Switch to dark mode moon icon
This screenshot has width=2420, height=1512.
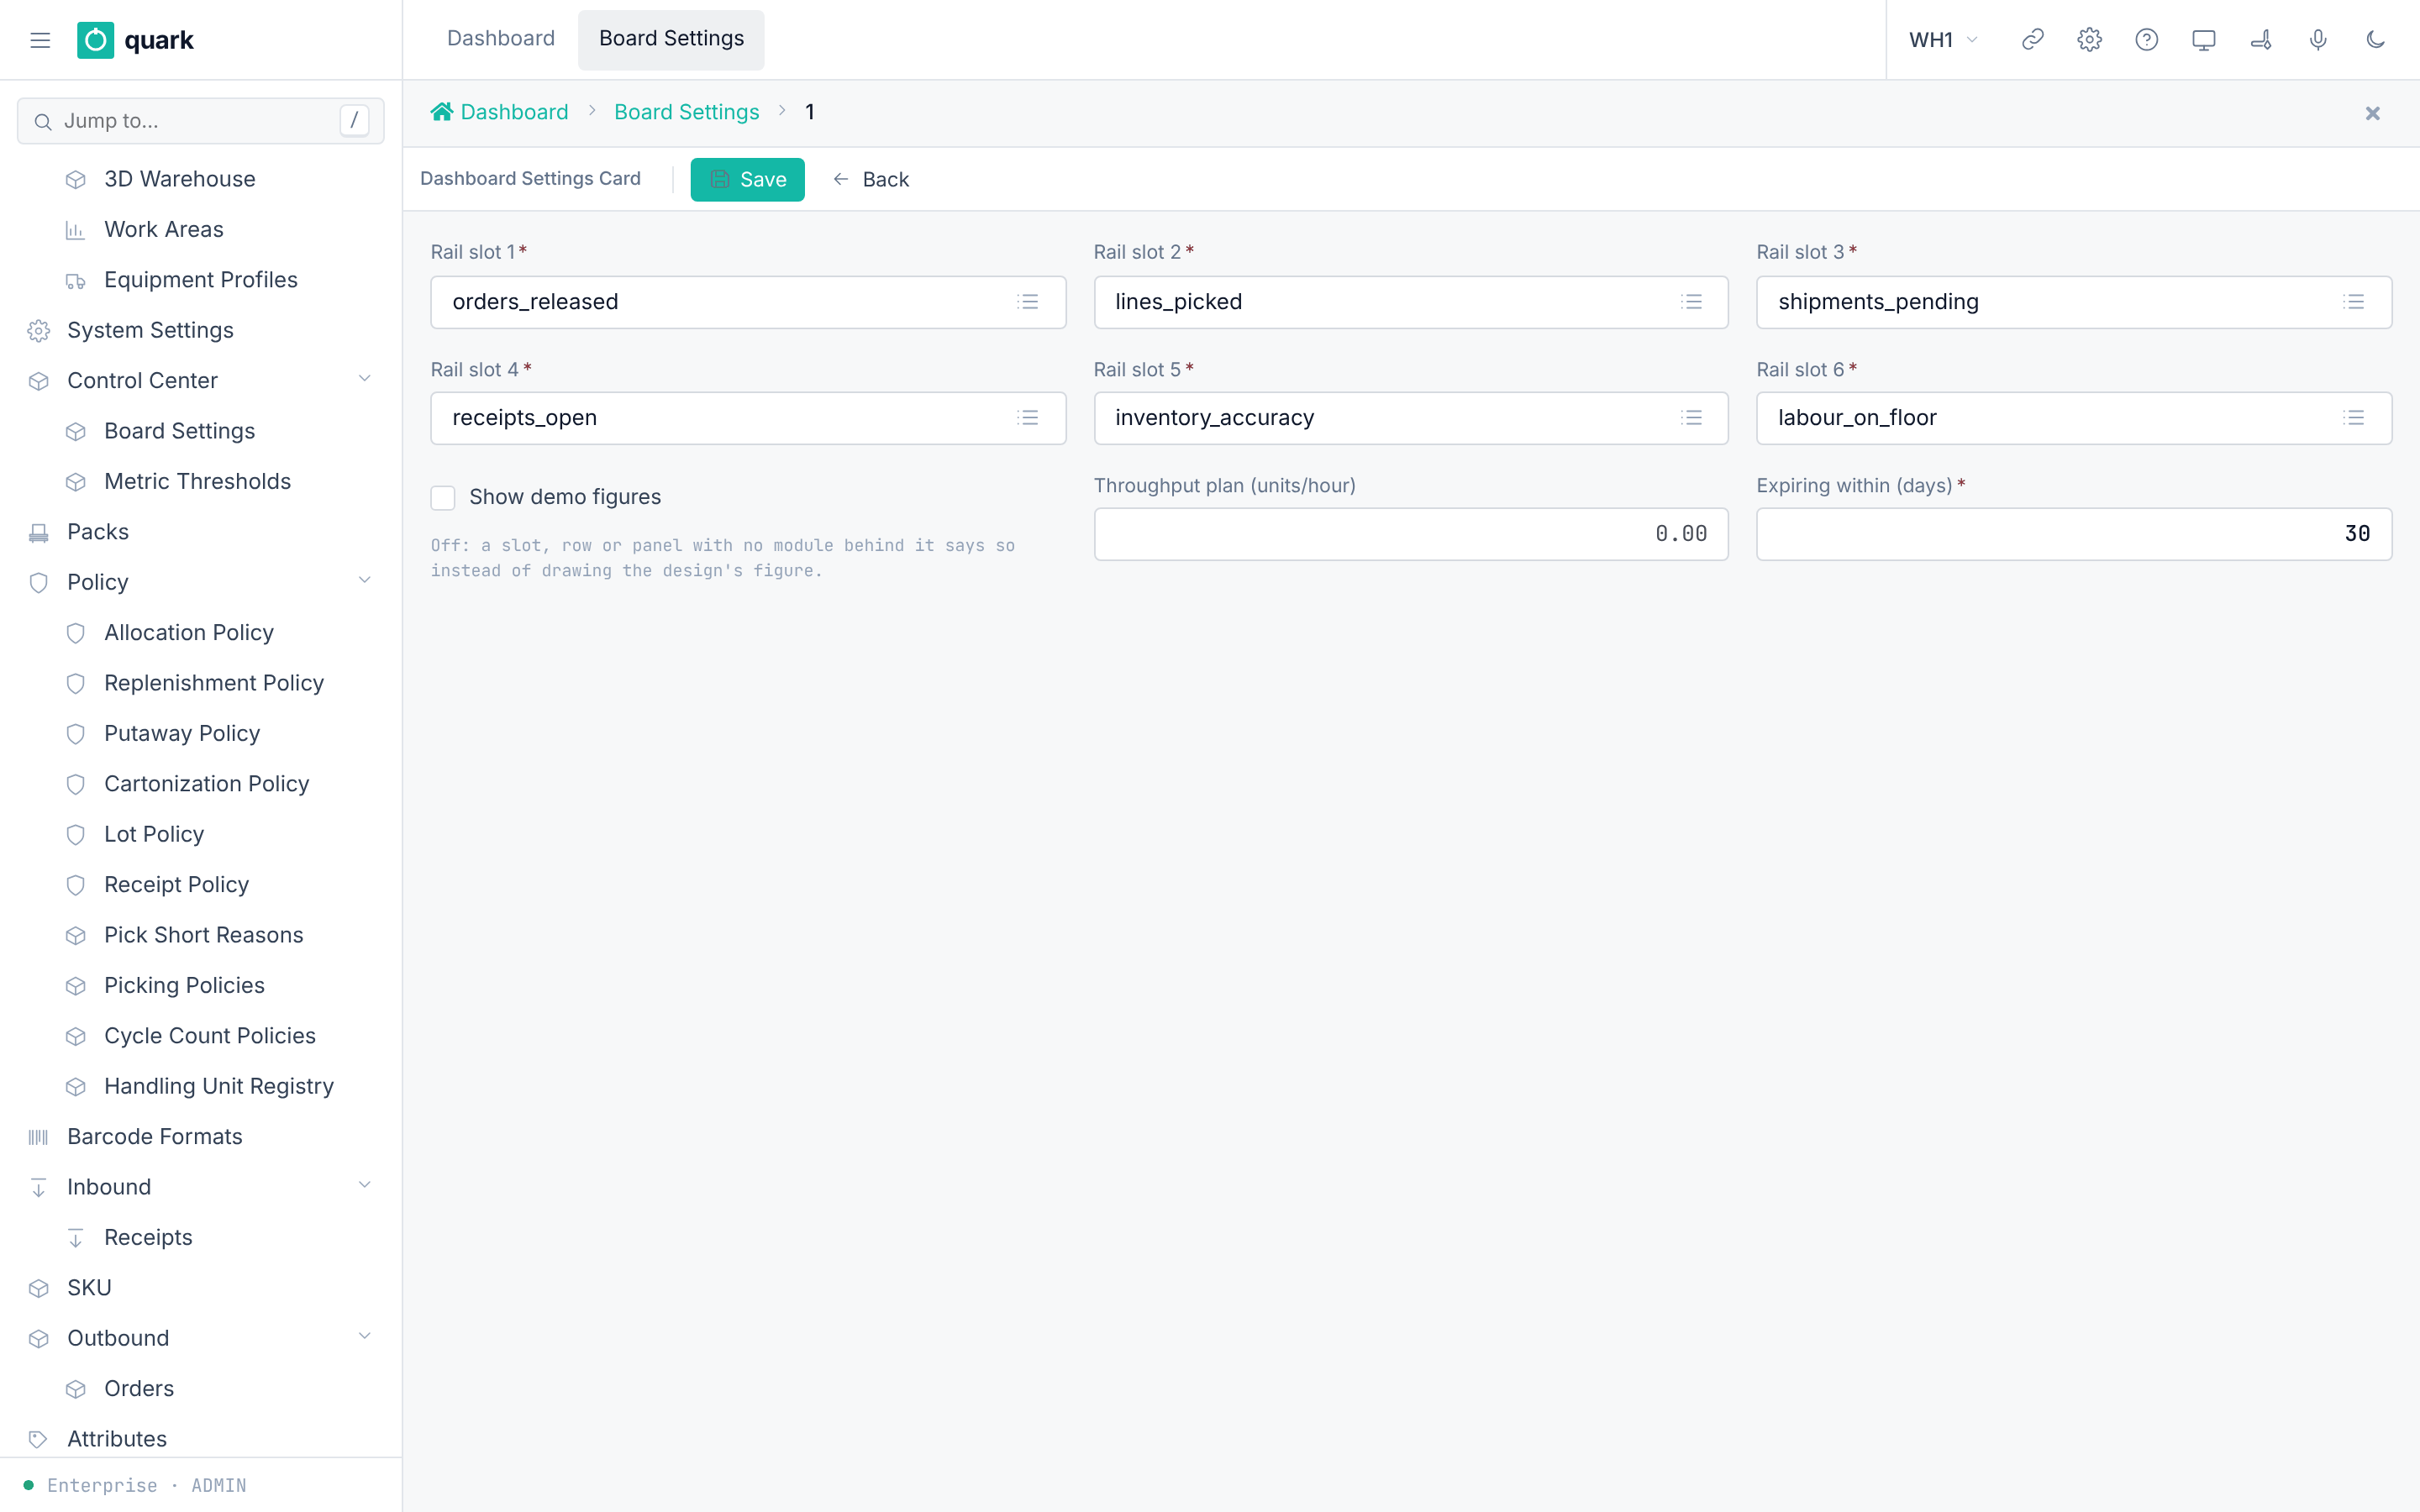[2375, 40]
